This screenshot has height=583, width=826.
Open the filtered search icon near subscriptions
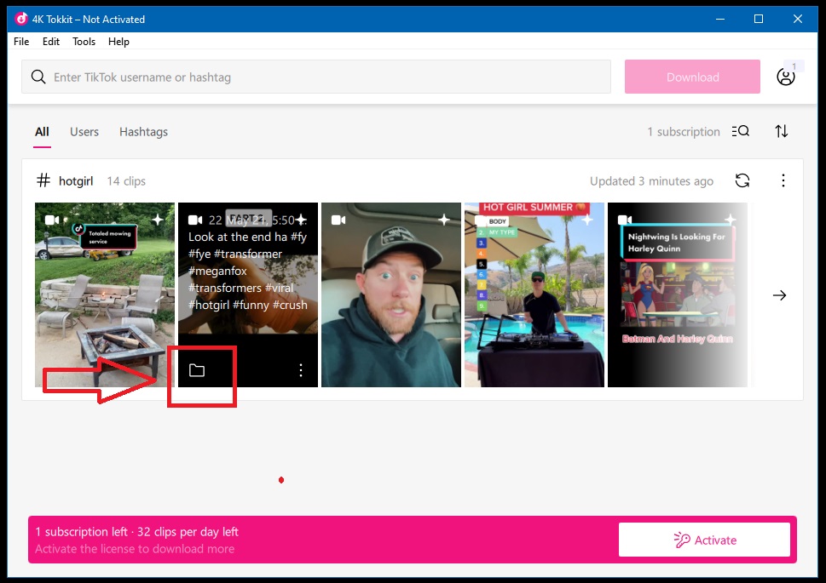(x=740, y=131)
